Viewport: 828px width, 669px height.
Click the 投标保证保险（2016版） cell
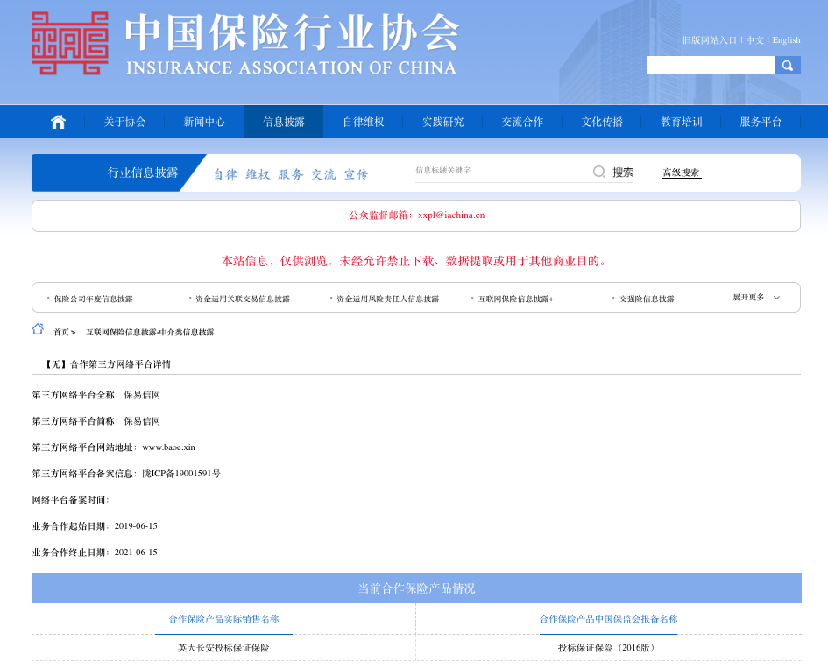coord(608,648)
